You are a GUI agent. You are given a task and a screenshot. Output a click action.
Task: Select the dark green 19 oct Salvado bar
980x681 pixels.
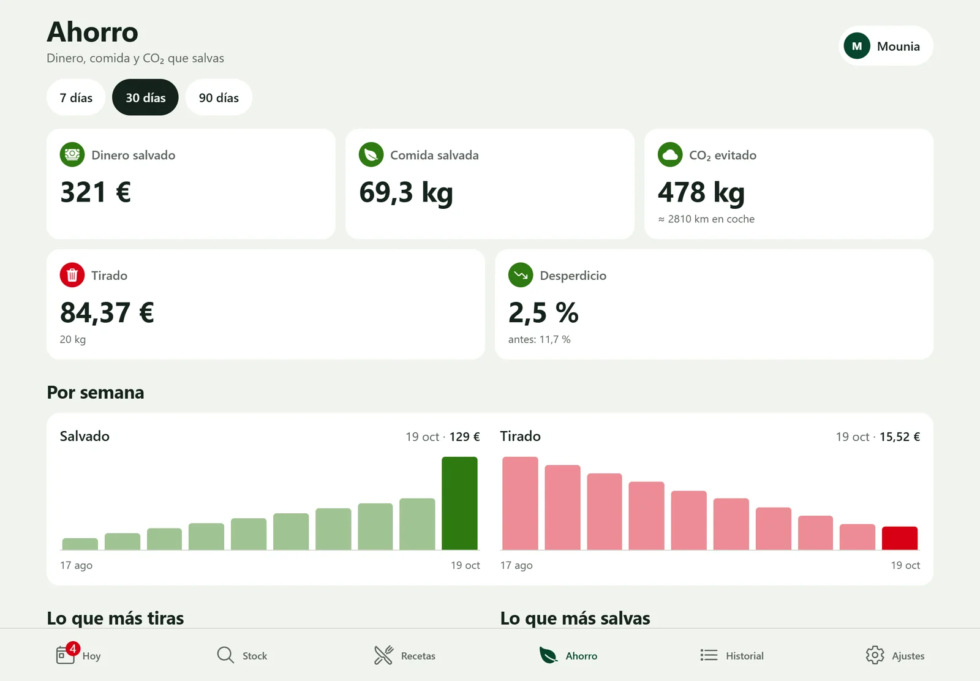tap(459, 503)
